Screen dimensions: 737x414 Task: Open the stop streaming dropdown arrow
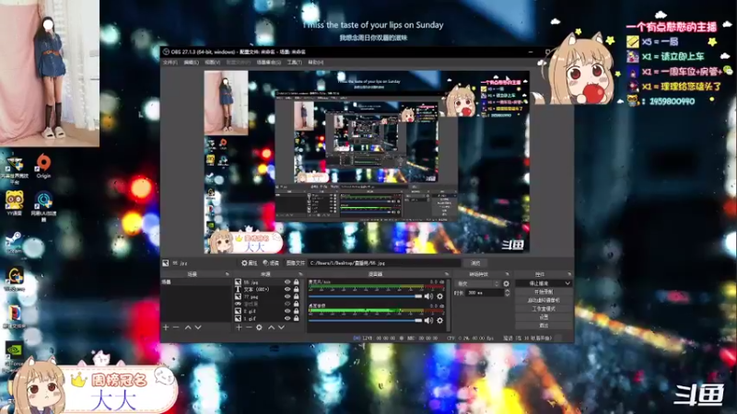click(567, 283)
